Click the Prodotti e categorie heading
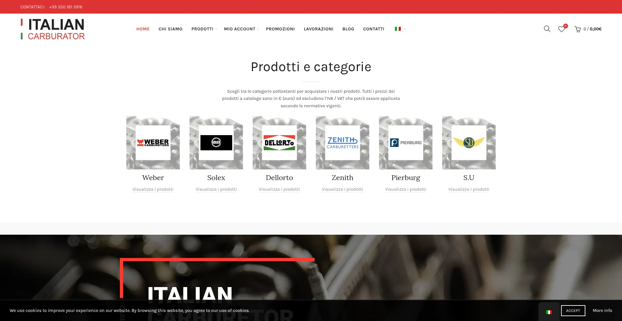 pos(311,67)
